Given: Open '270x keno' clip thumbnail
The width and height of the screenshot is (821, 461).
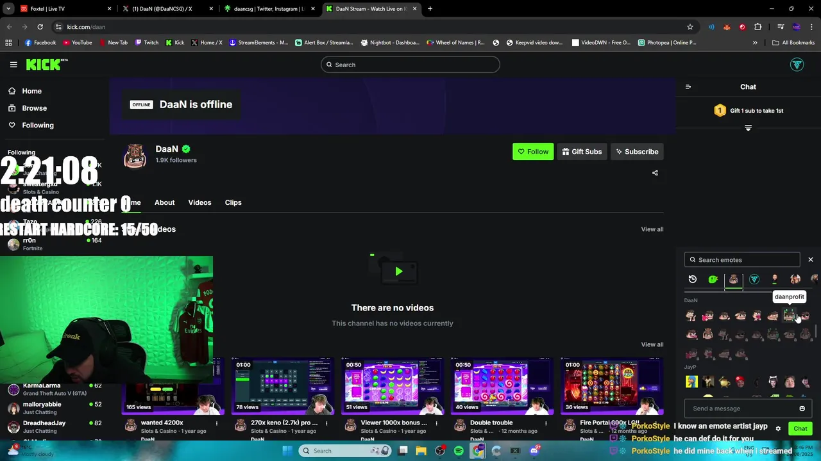Looking at the screenshot, I should [283, 387].
